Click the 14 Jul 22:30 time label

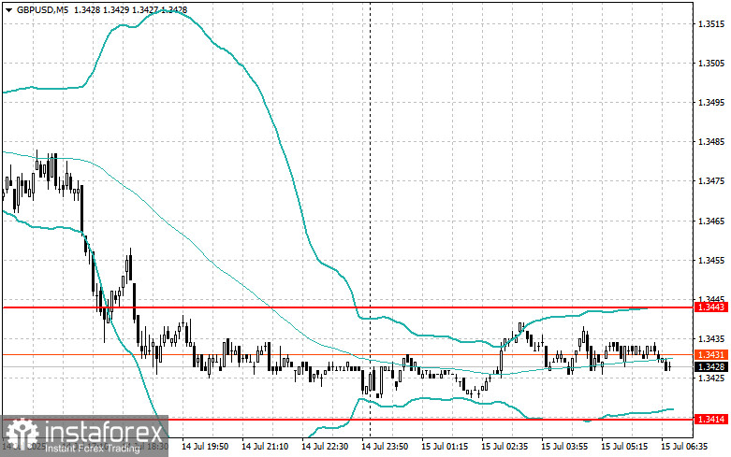coord(325,447)
